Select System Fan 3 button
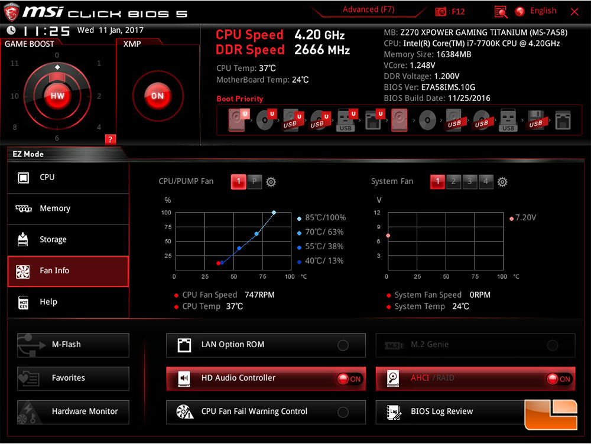Viewport: 591px width, 444px height. click(470, 182)
